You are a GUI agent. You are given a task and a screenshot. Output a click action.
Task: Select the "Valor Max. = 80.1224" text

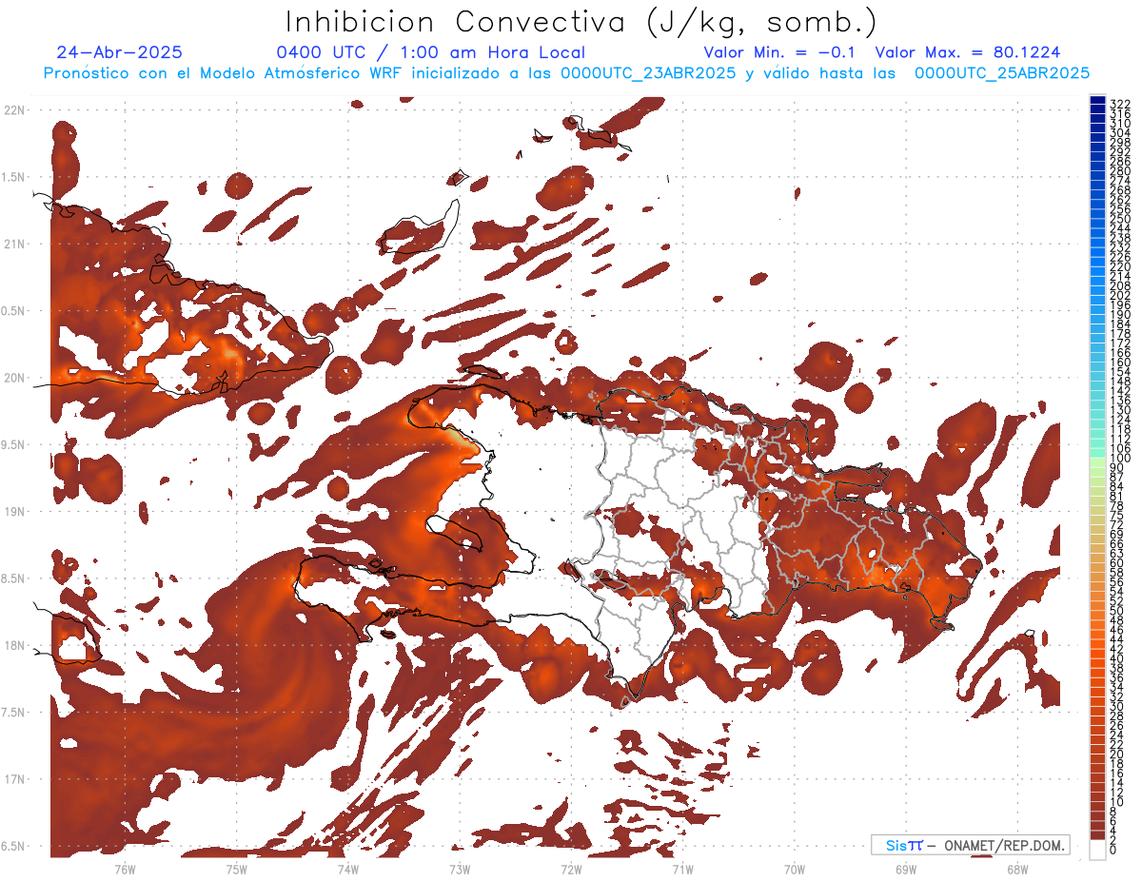(x=968, y=52)
